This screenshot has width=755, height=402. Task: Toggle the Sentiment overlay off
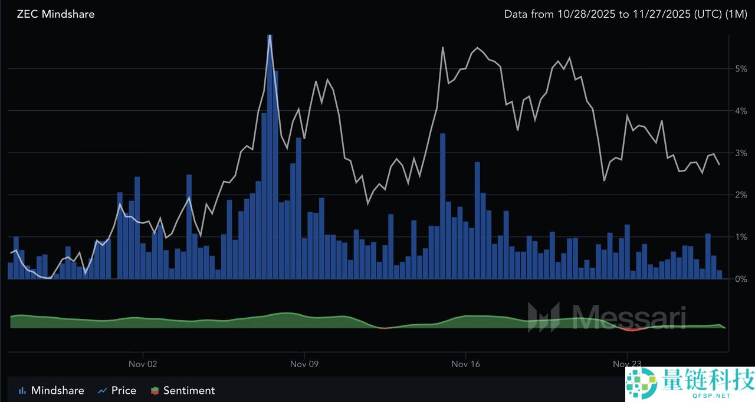189,390
